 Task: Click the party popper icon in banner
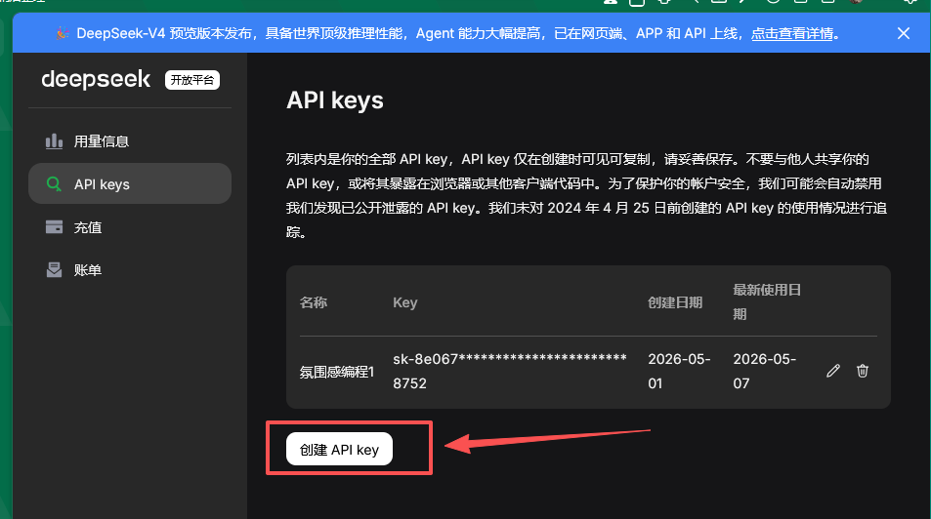[63, 33]
